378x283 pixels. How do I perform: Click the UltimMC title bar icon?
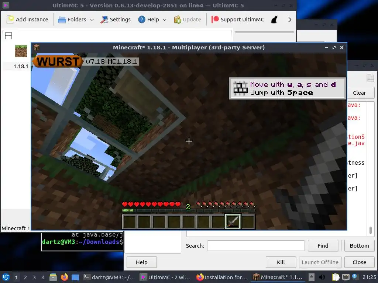(6, 5)
